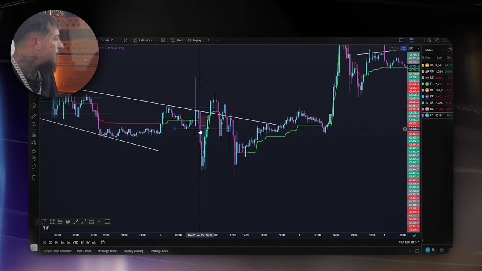Expand the timeframe interval dropdown
The height and width of the screenshot is (271, 482).
[x=116, y=40]
